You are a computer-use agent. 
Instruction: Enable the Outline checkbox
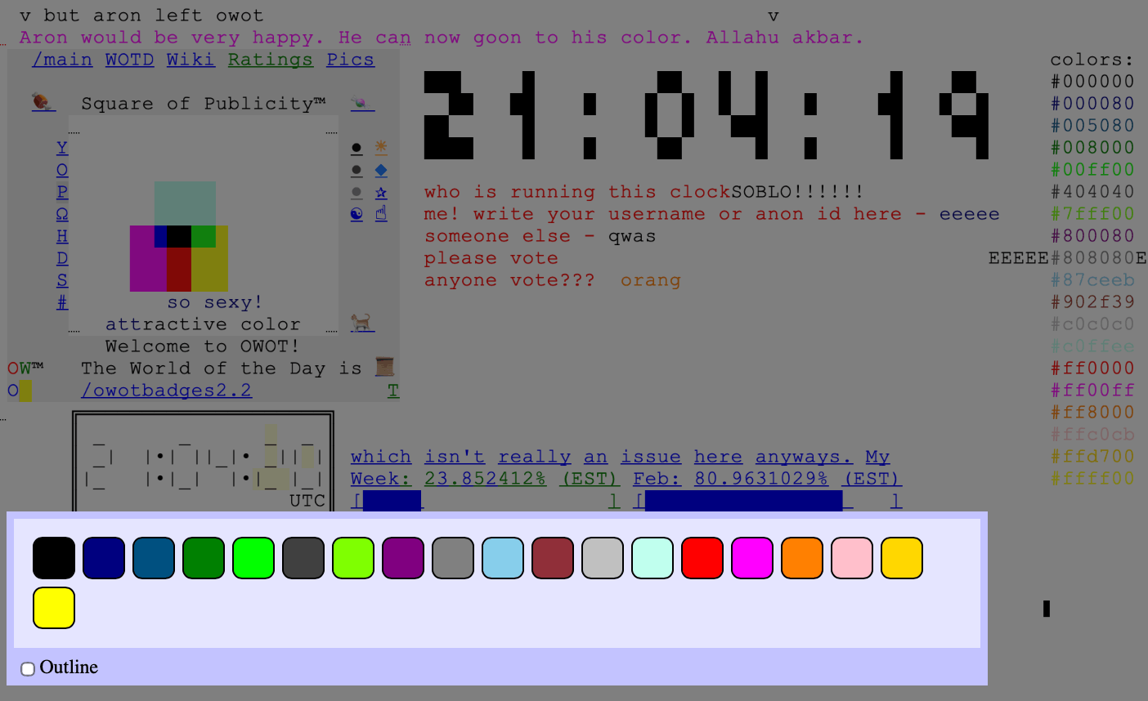28,669
